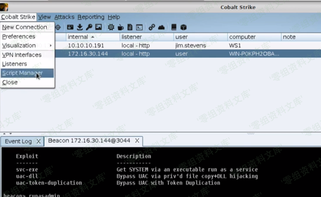The height and width of the screenshot is (197, 321).
Task: Open keystrokes with the key icon
Action: coord(89,27)
